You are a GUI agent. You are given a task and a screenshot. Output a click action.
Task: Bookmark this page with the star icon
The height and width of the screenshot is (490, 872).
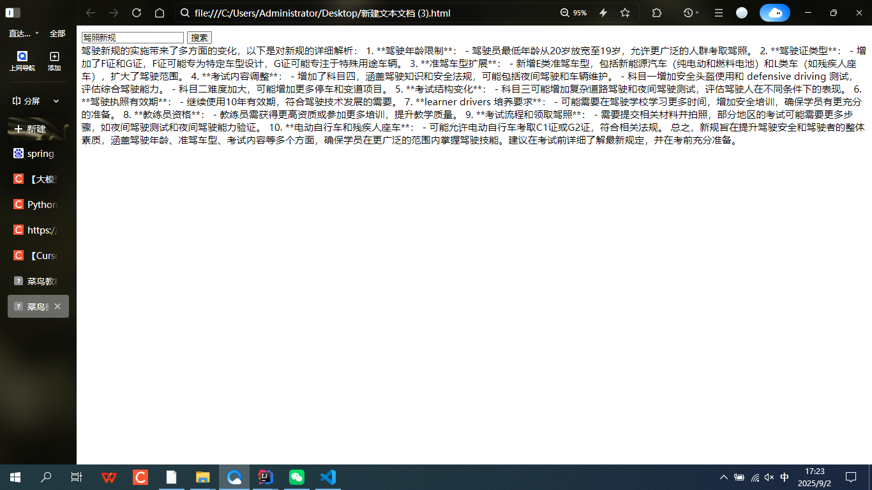[625, 13]
